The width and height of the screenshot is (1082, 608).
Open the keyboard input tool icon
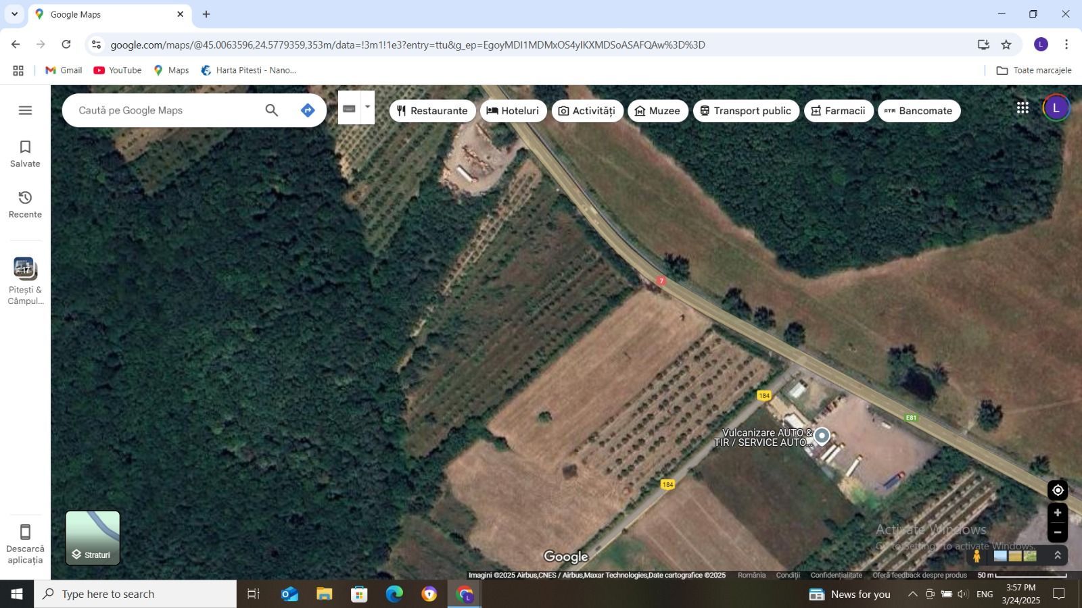(349, 107)
